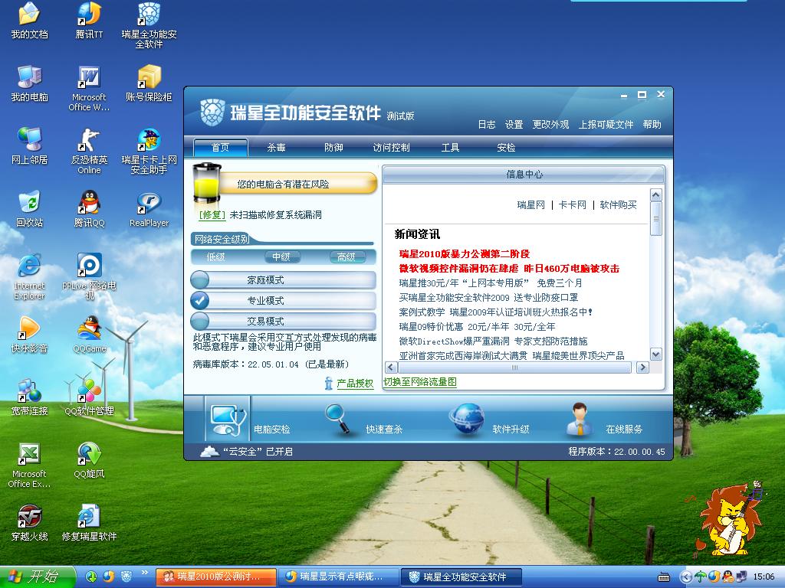Screen dimensions: 785x588
Task: Launch the 反恐精英 Online shortcut
Action: tap(89, 151)
